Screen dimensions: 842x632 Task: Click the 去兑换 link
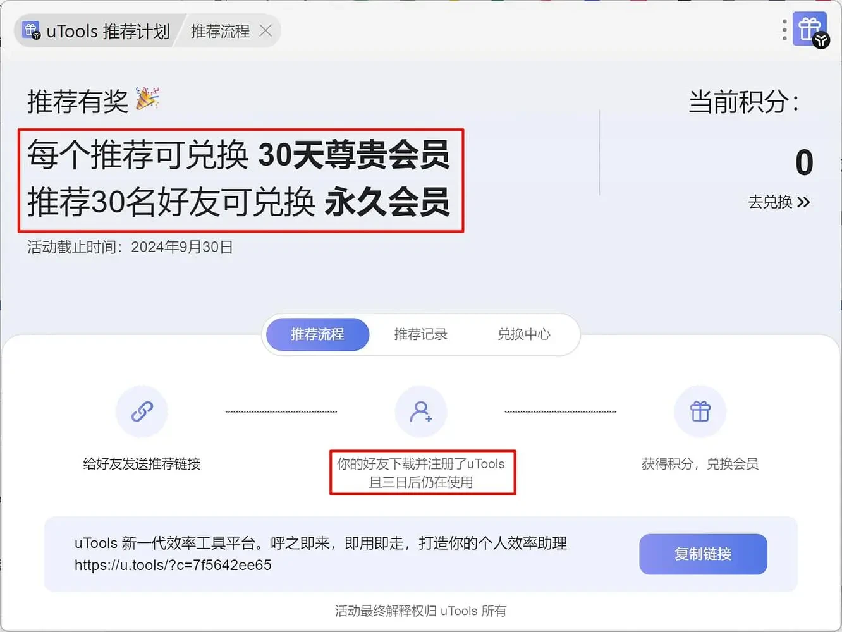tap(779, 202)
